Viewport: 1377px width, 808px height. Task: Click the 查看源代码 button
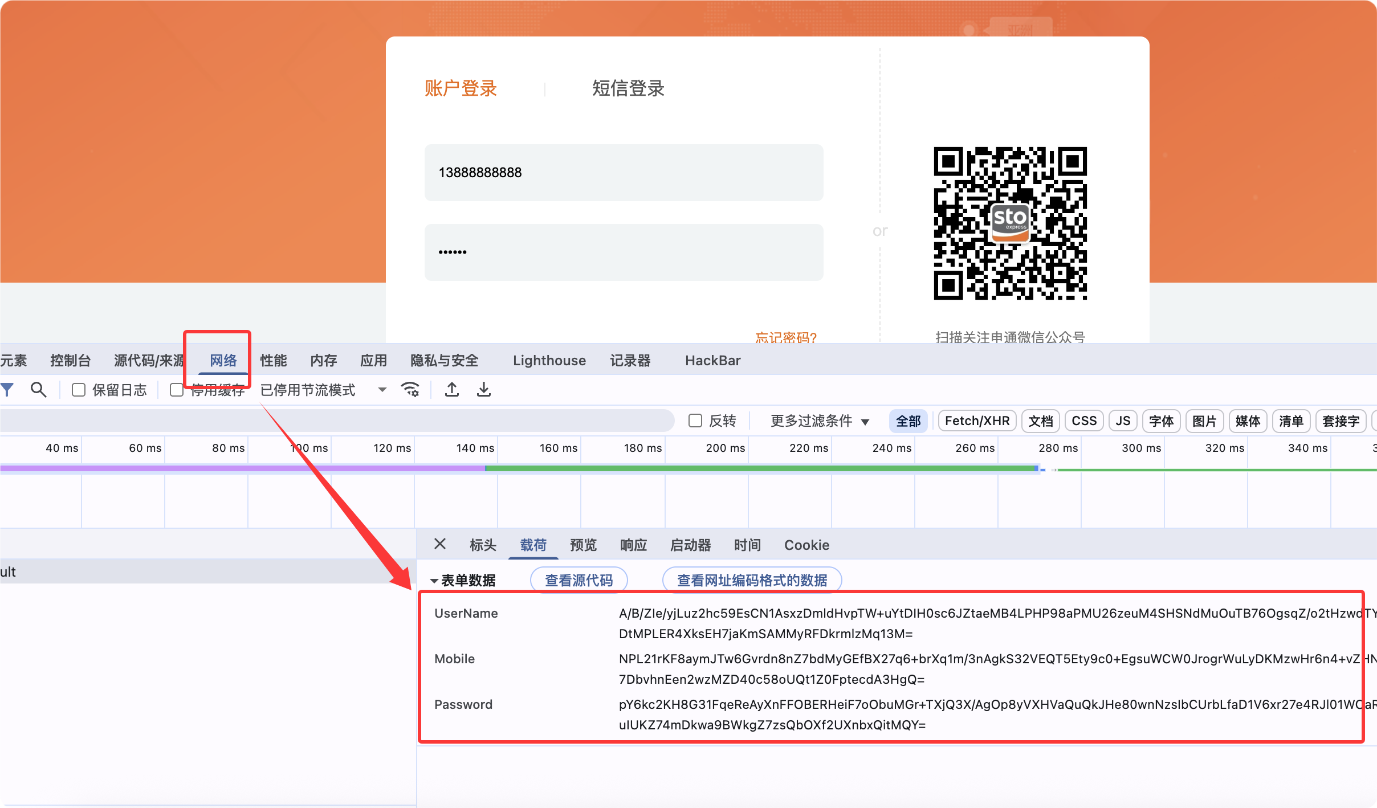578,580
